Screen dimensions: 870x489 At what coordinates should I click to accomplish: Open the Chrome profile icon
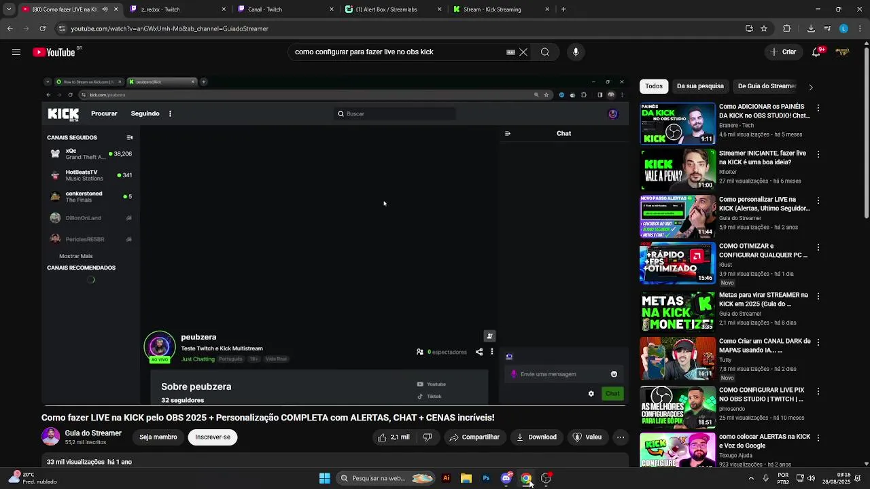click(x=843, y=29)
